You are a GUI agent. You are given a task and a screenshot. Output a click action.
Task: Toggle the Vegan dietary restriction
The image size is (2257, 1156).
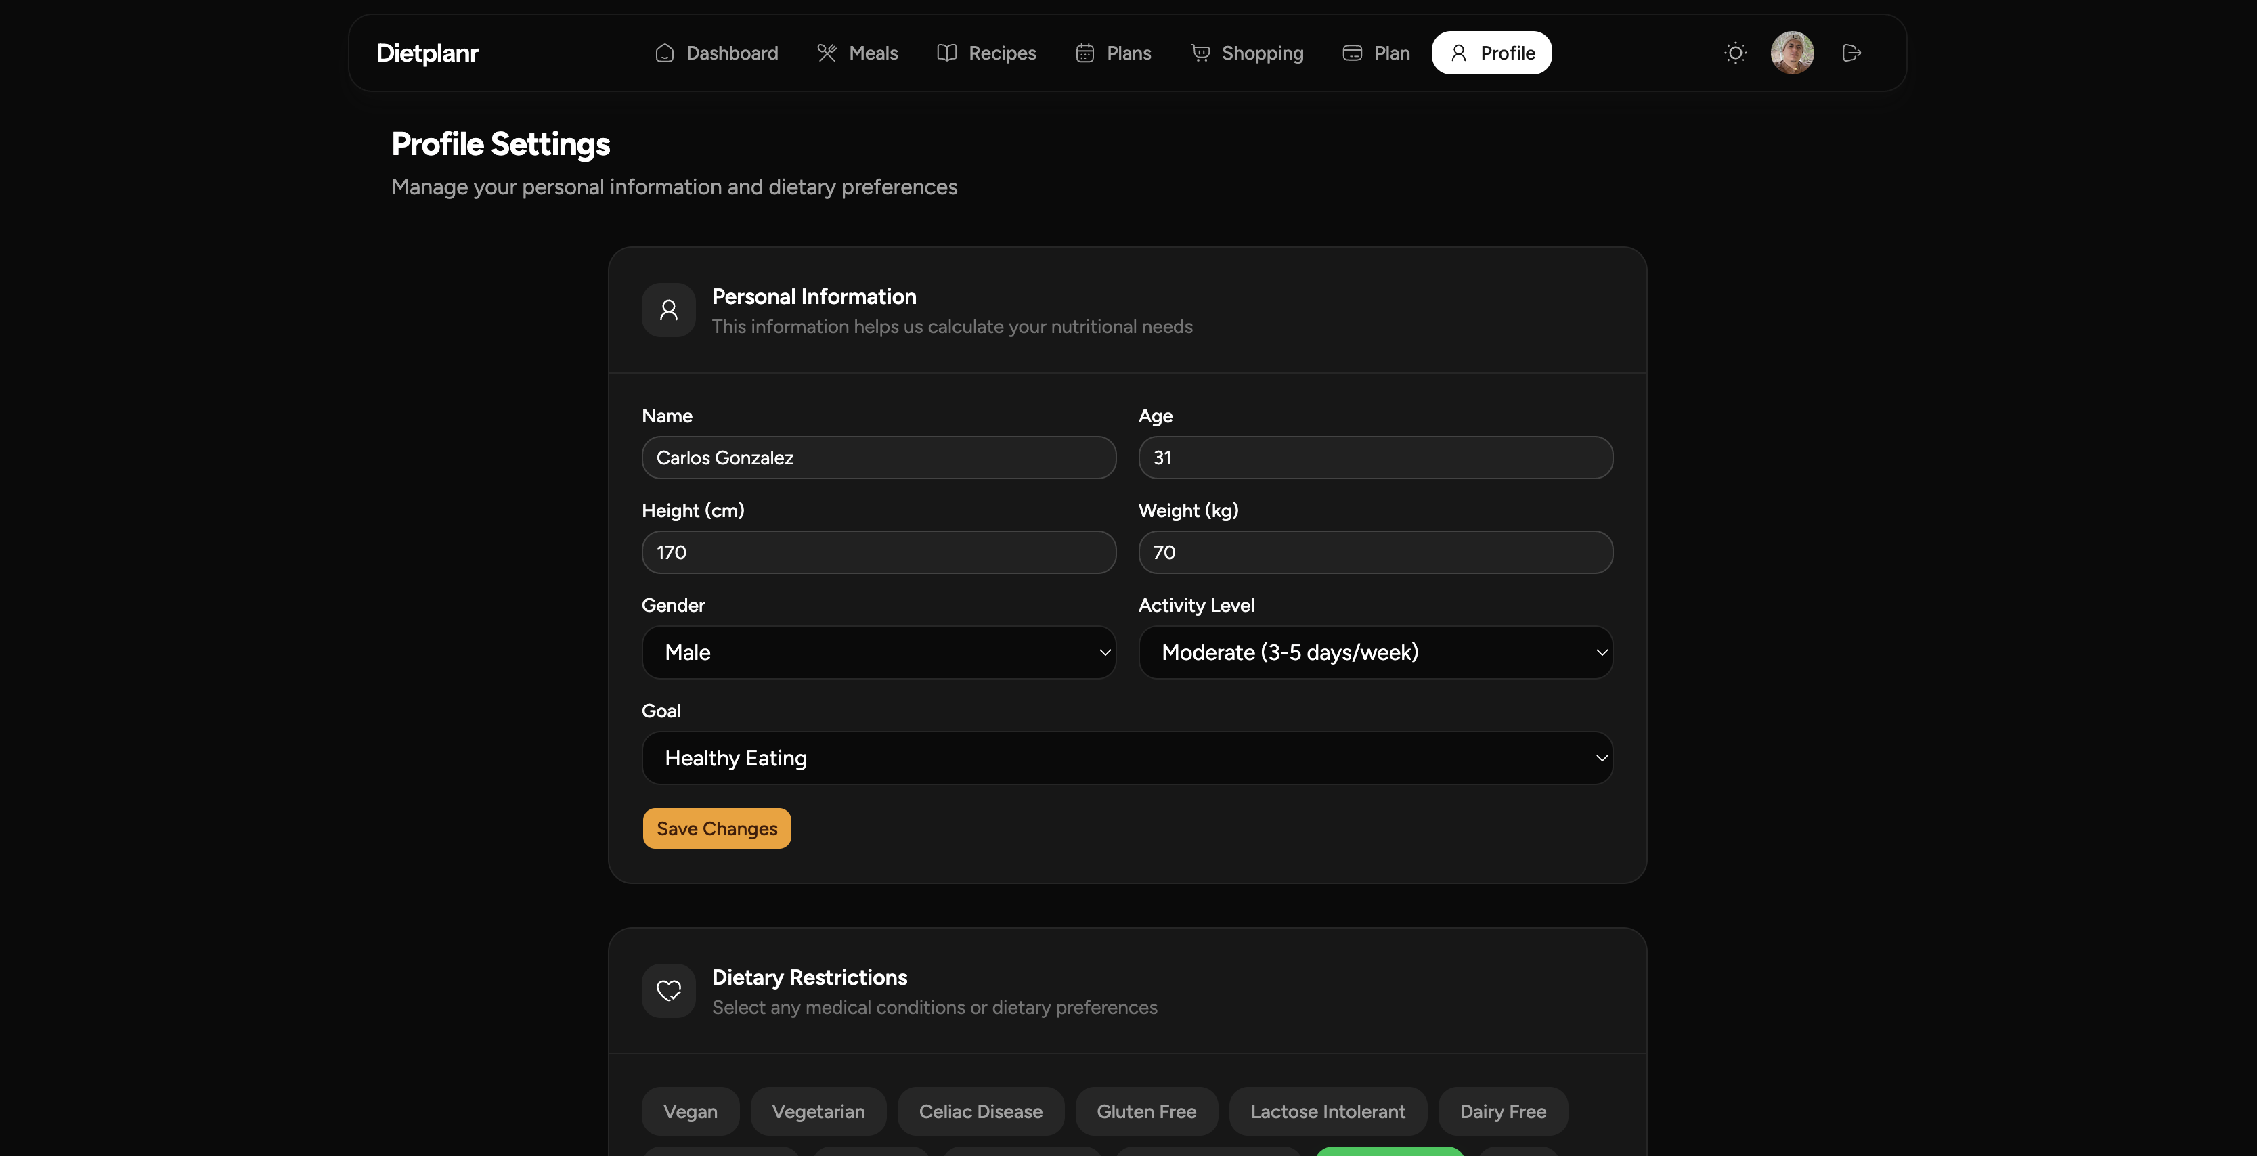[690, 1111]
